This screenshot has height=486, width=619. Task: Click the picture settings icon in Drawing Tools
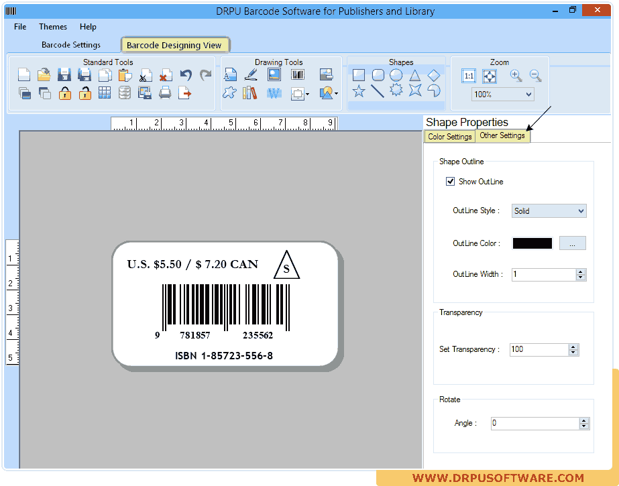tap(327, 74)
